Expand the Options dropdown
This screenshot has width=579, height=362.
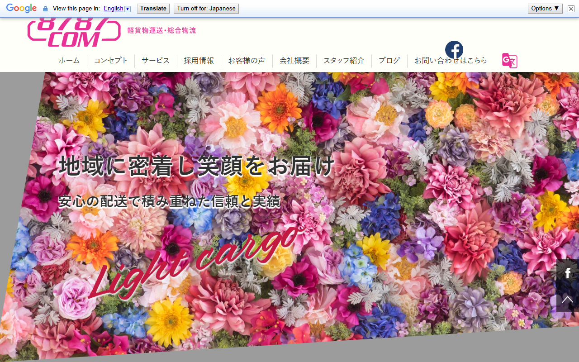point(545,9)
